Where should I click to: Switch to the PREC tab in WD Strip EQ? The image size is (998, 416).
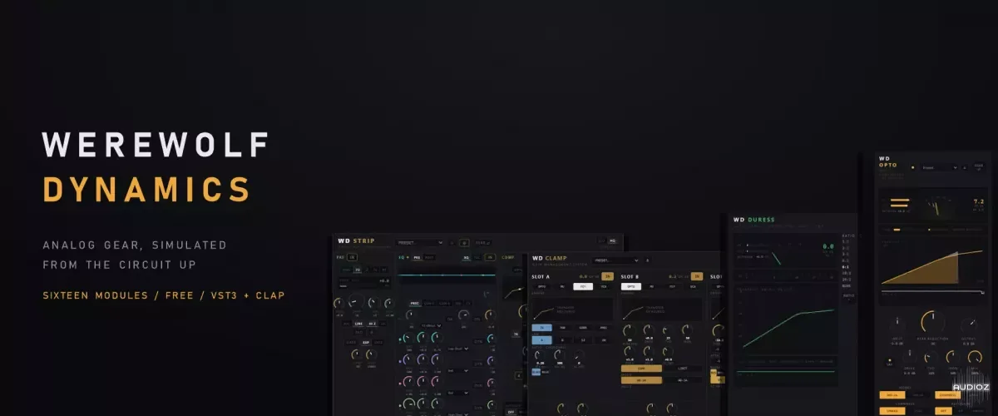(x=413, y=304)
